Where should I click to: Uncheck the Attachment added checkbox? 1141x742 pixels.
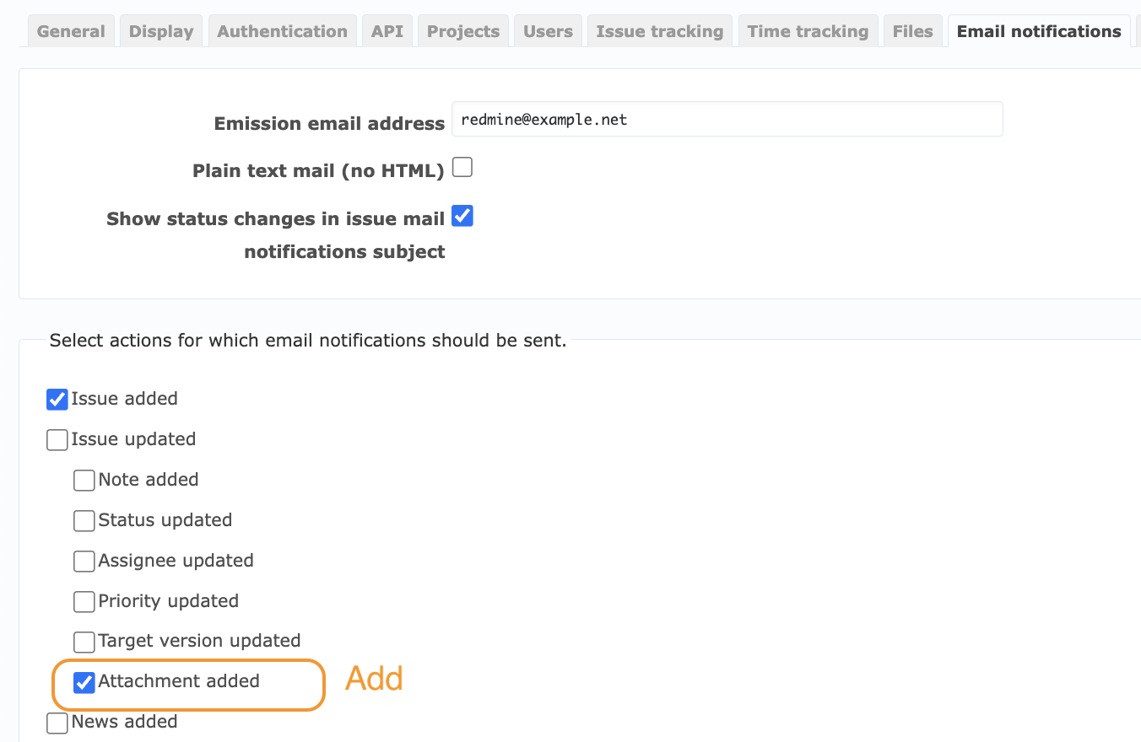click(84, 682)
